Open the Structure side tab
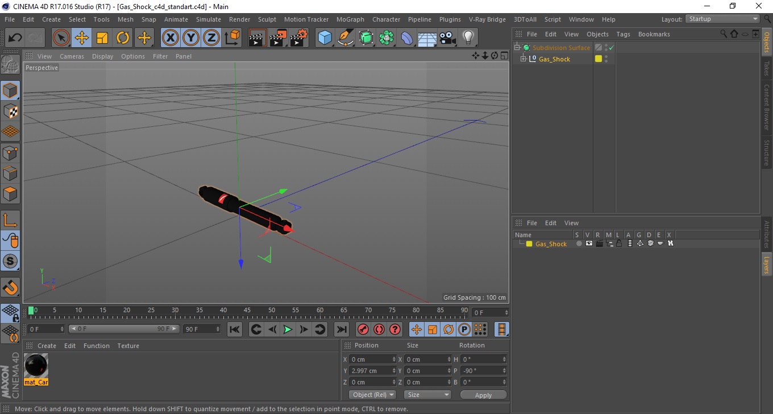 coord(767,152)
